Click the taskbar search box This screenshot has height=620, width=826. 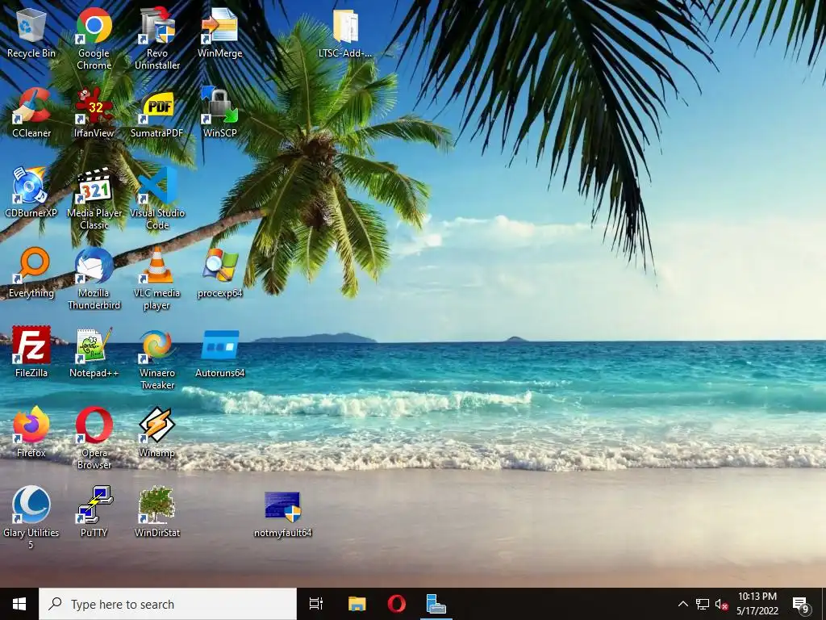168,604
